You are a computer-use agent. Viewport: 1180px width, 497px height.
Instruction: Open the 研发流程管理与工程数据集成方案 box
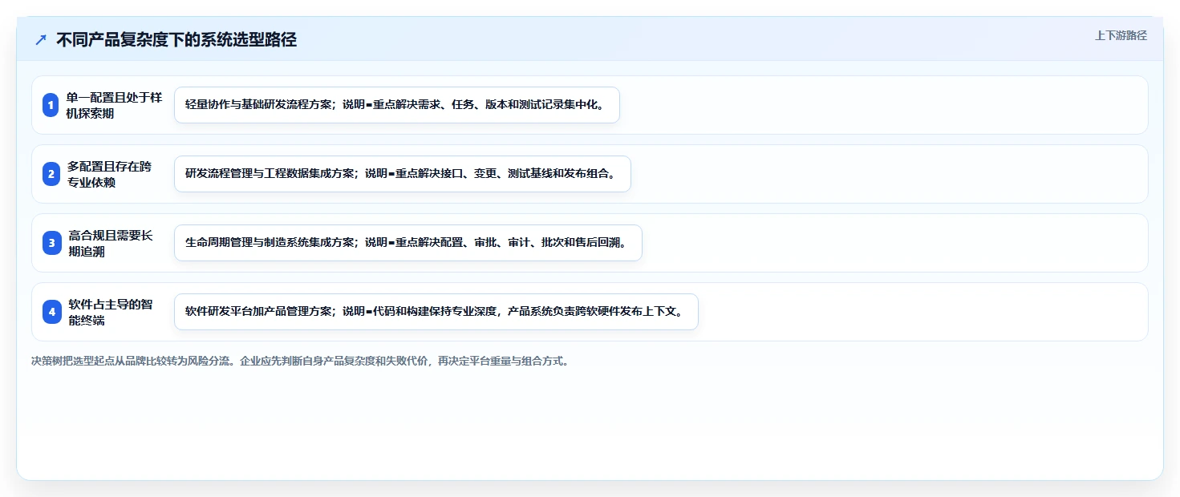coord(403,174)
